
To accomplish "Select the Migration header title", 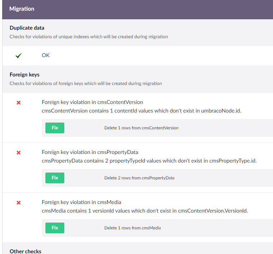I will click(22, 9).
